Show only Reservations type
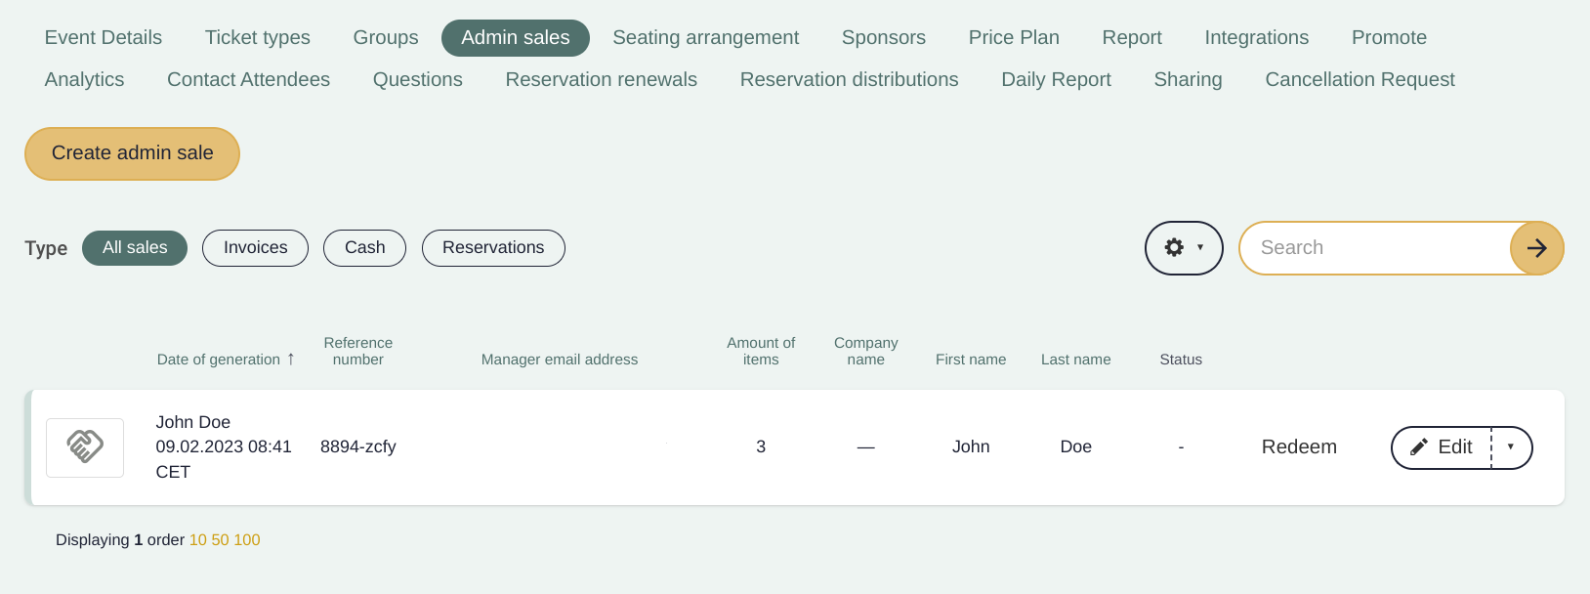Screen dimensions: 1590x594 [493, 248]
